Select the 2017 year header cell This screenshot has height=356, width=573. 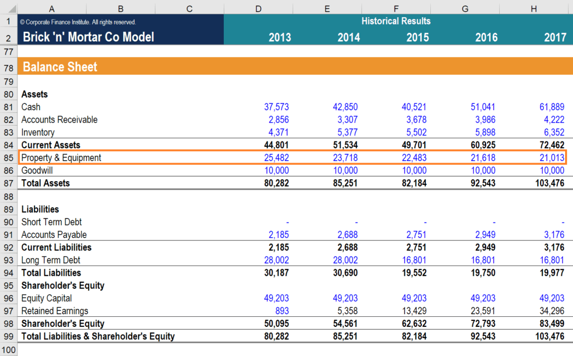point(555,36)
